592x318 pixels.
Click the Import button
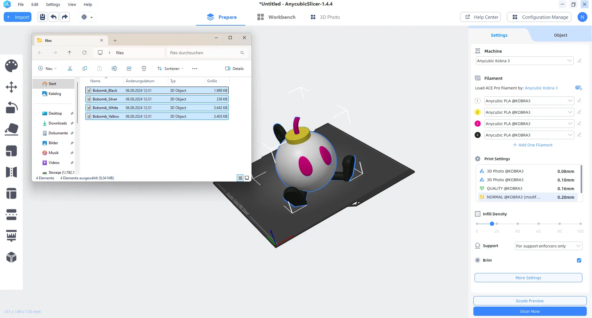pos(18,17)
